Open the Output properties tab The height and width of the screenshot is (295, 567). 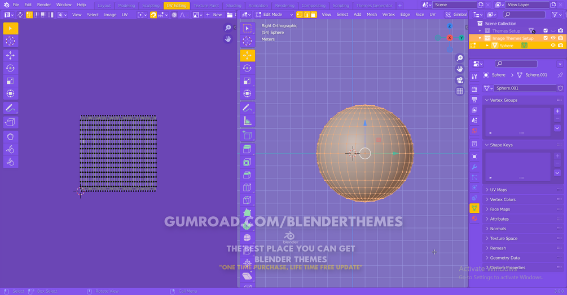coord(474,100)
